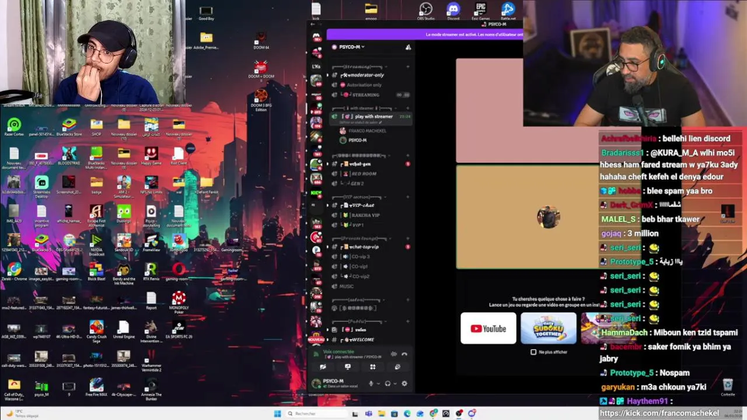Open Bendy and the Ink Machine shortcut

point(124,273)
